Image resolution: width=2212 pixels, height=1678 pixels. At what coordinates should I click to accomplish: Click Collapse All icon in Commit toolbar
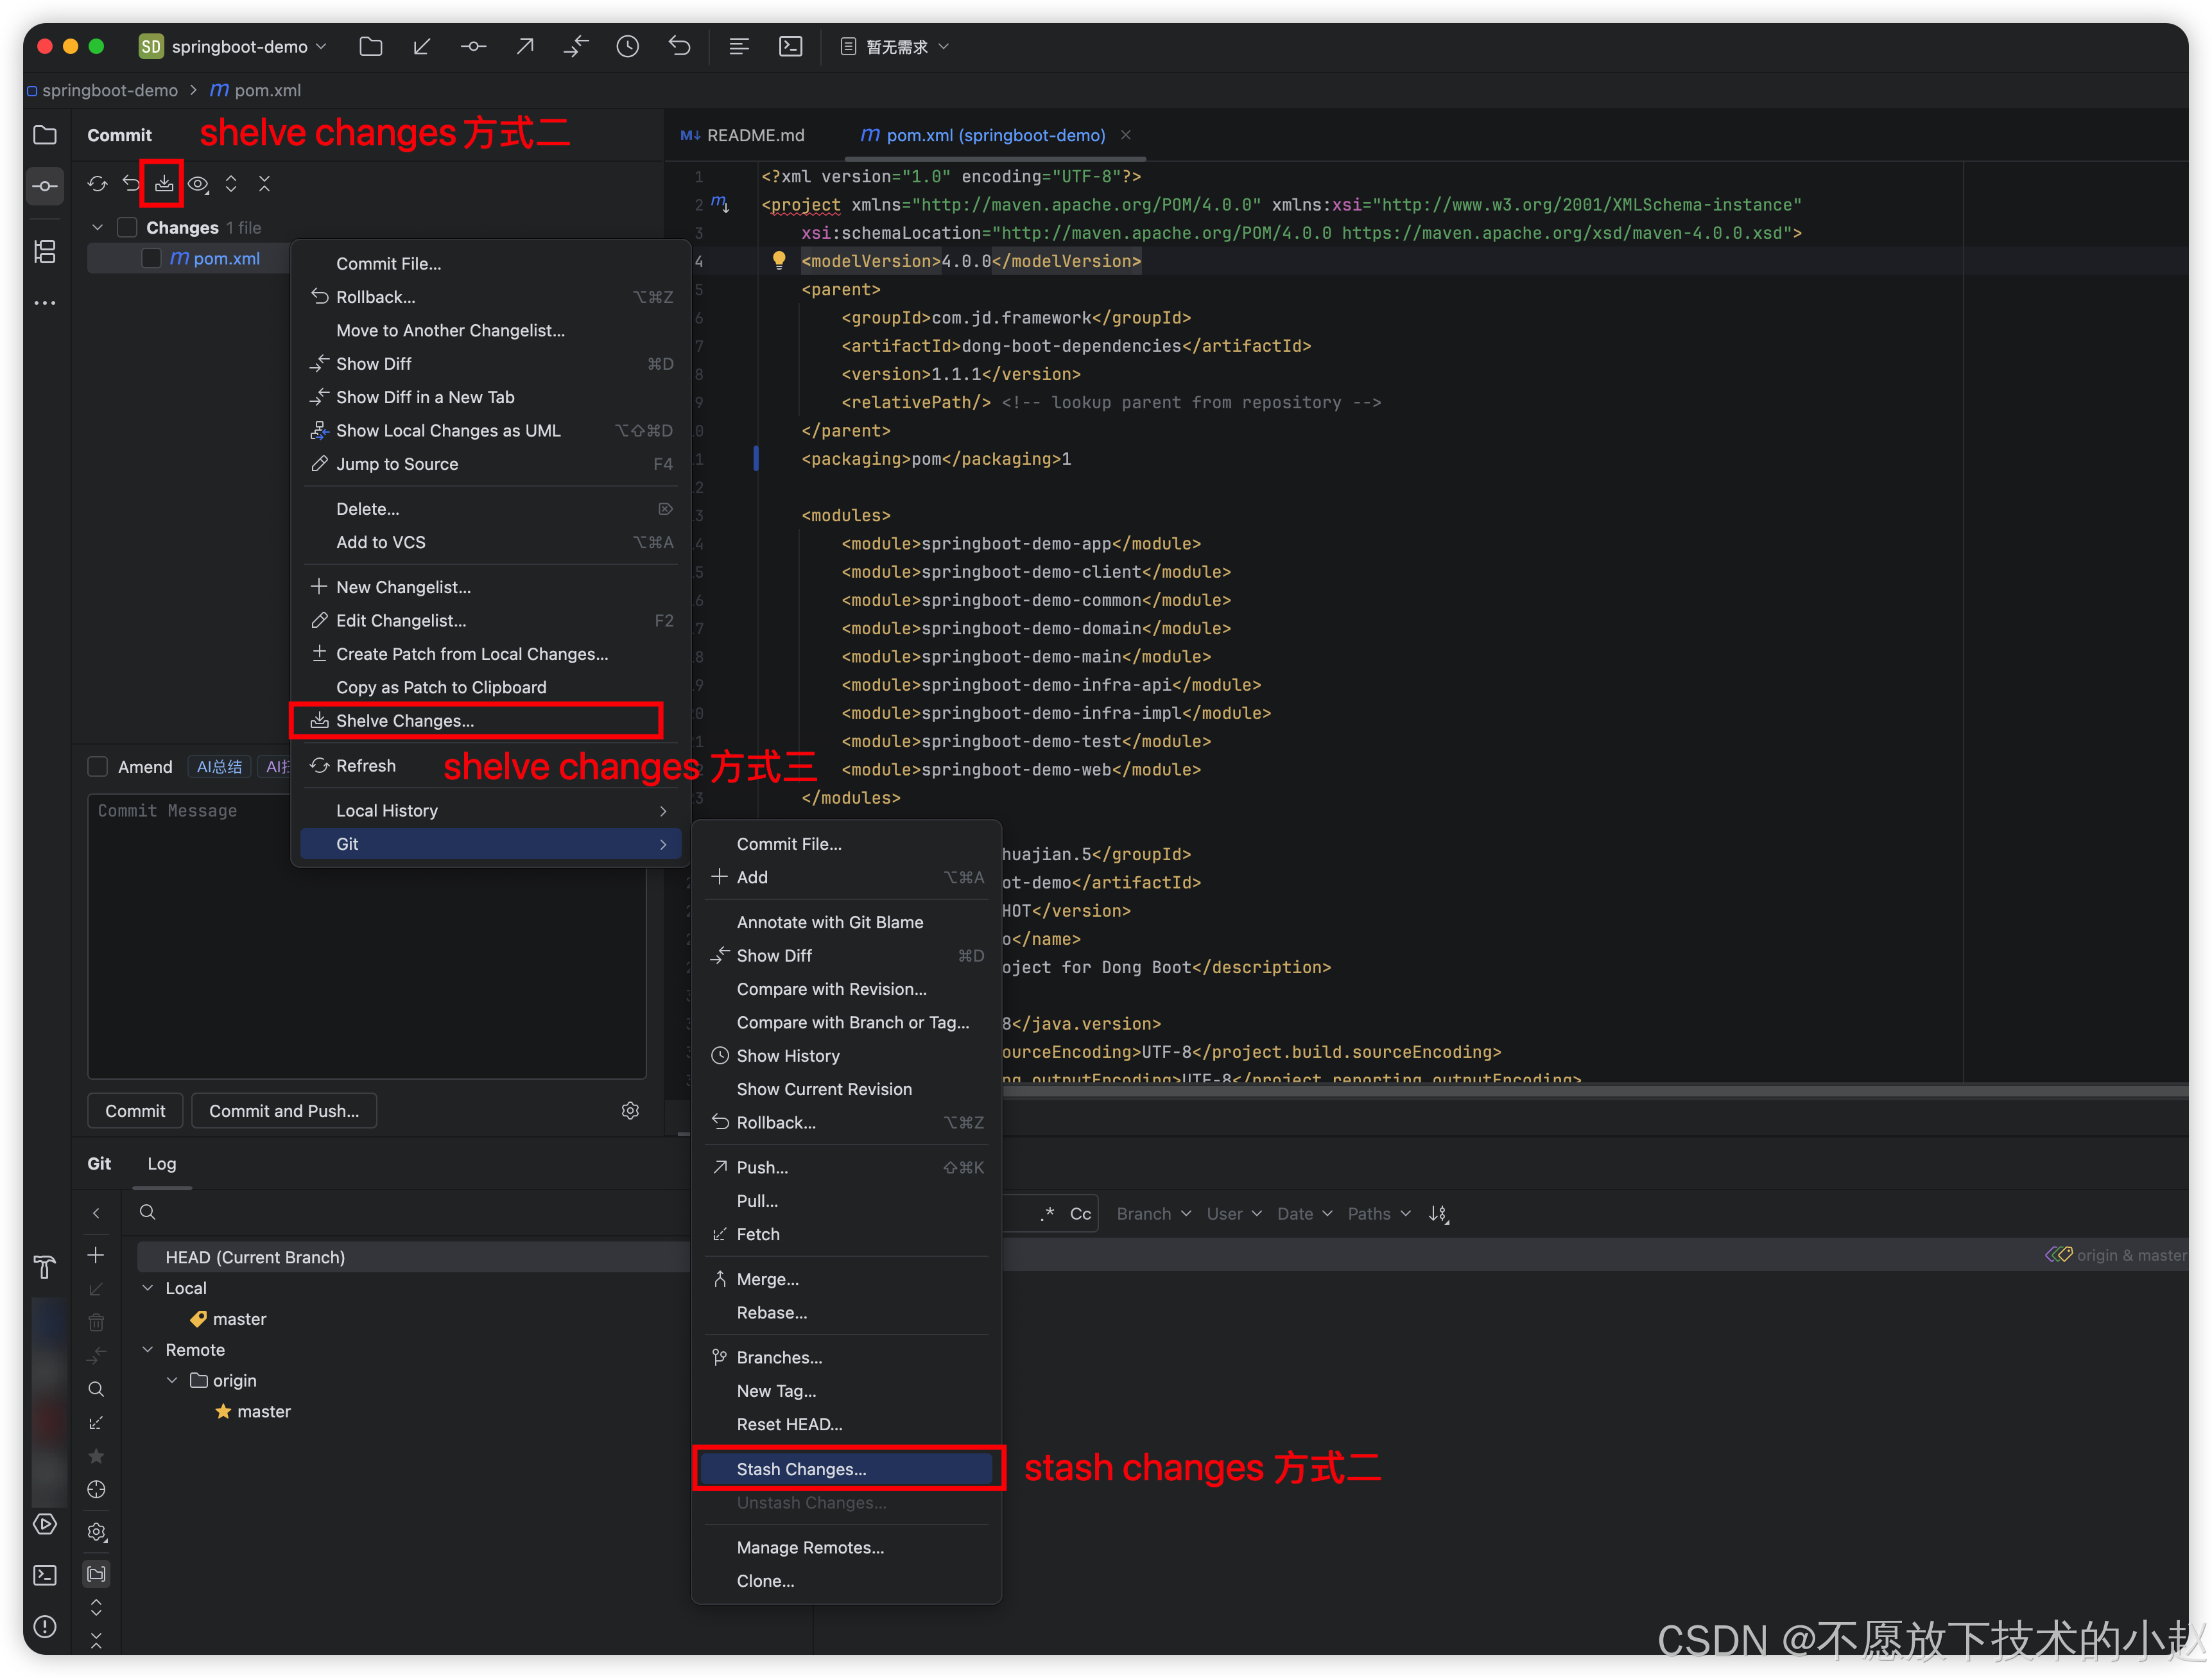265,184
